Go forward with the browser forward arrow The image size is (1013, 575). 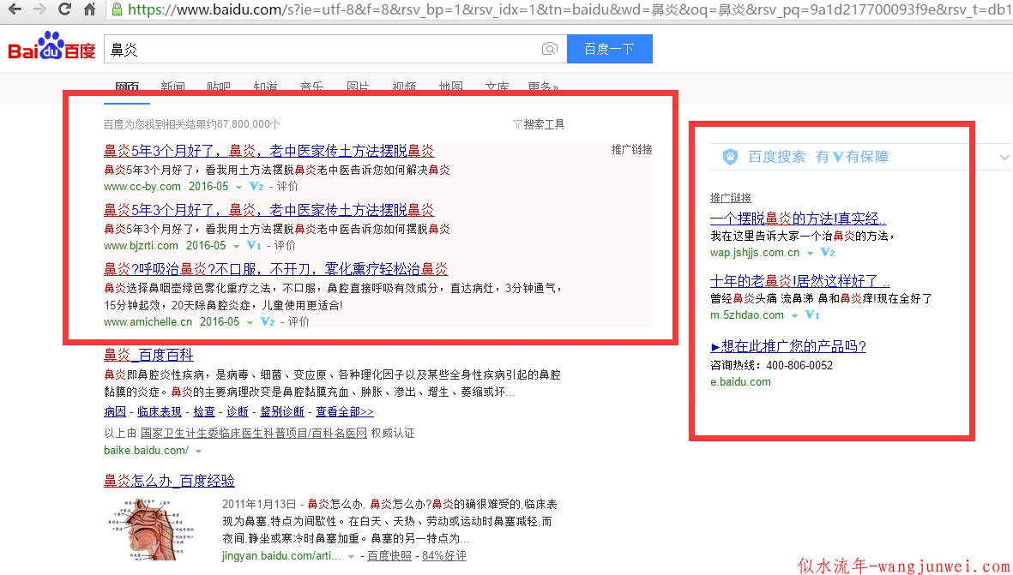[39, 9]
